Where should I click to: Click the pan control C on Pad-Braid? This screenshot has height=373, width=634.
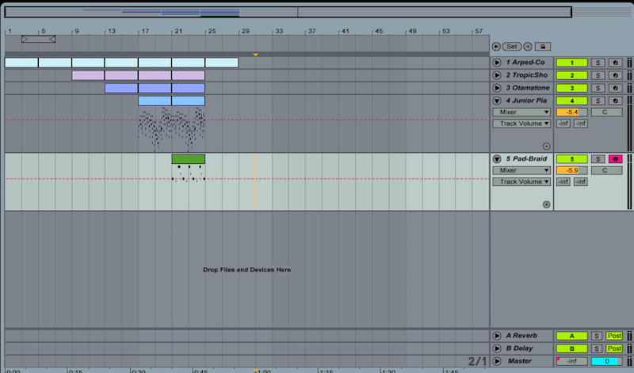tap(606, 170)
